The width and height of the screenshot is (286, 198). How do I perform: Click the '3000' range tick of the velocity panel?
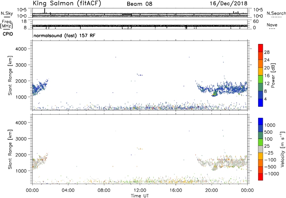21,139
